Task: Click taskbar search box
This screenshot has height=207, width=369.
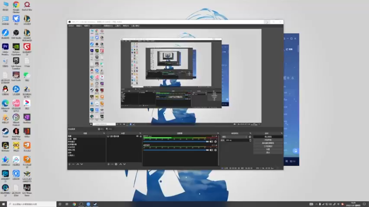Action: pos(32,204)
